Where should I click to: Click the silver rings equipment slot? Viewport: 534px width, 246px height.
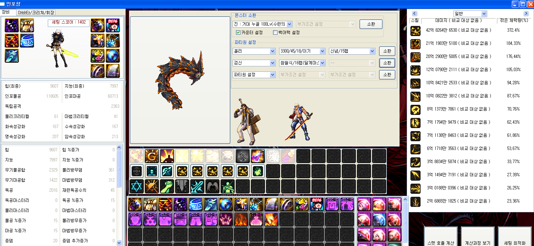[98, 71]
